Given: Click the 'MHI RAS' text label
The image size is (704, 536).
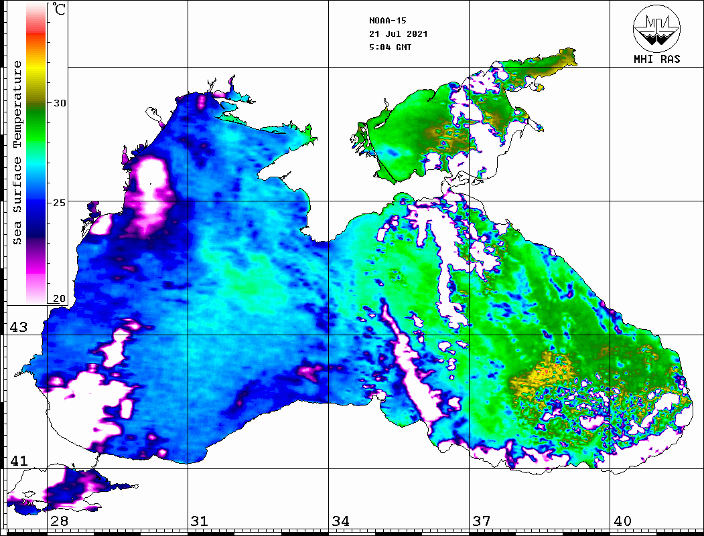Looking at the screenshot, I should (657, 59).
